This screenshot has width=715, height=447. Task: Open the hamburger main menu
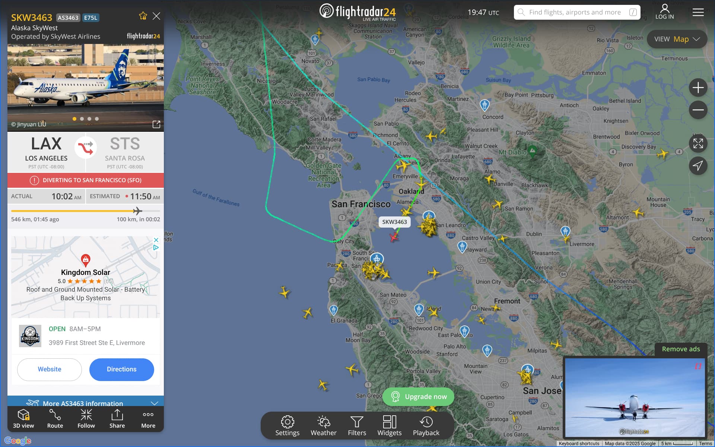tap(698, 12)
